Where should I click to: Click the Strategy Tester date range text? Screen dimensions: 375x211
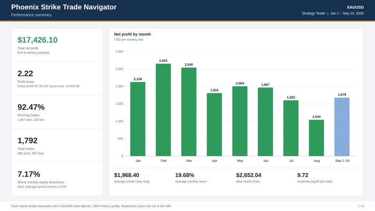coord(333,13)
